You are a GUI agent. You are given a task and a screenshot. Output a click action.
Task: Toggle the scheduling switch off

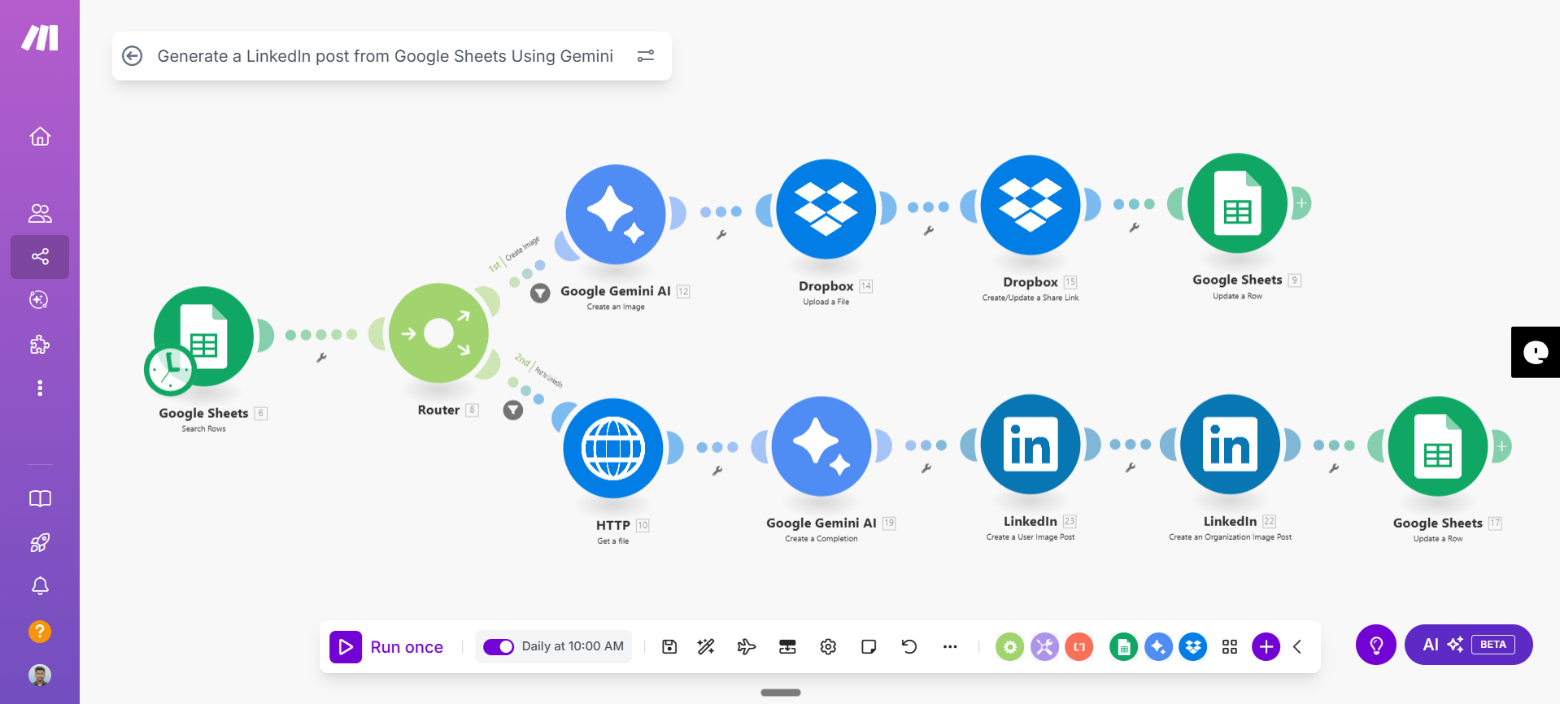(499, 647)
